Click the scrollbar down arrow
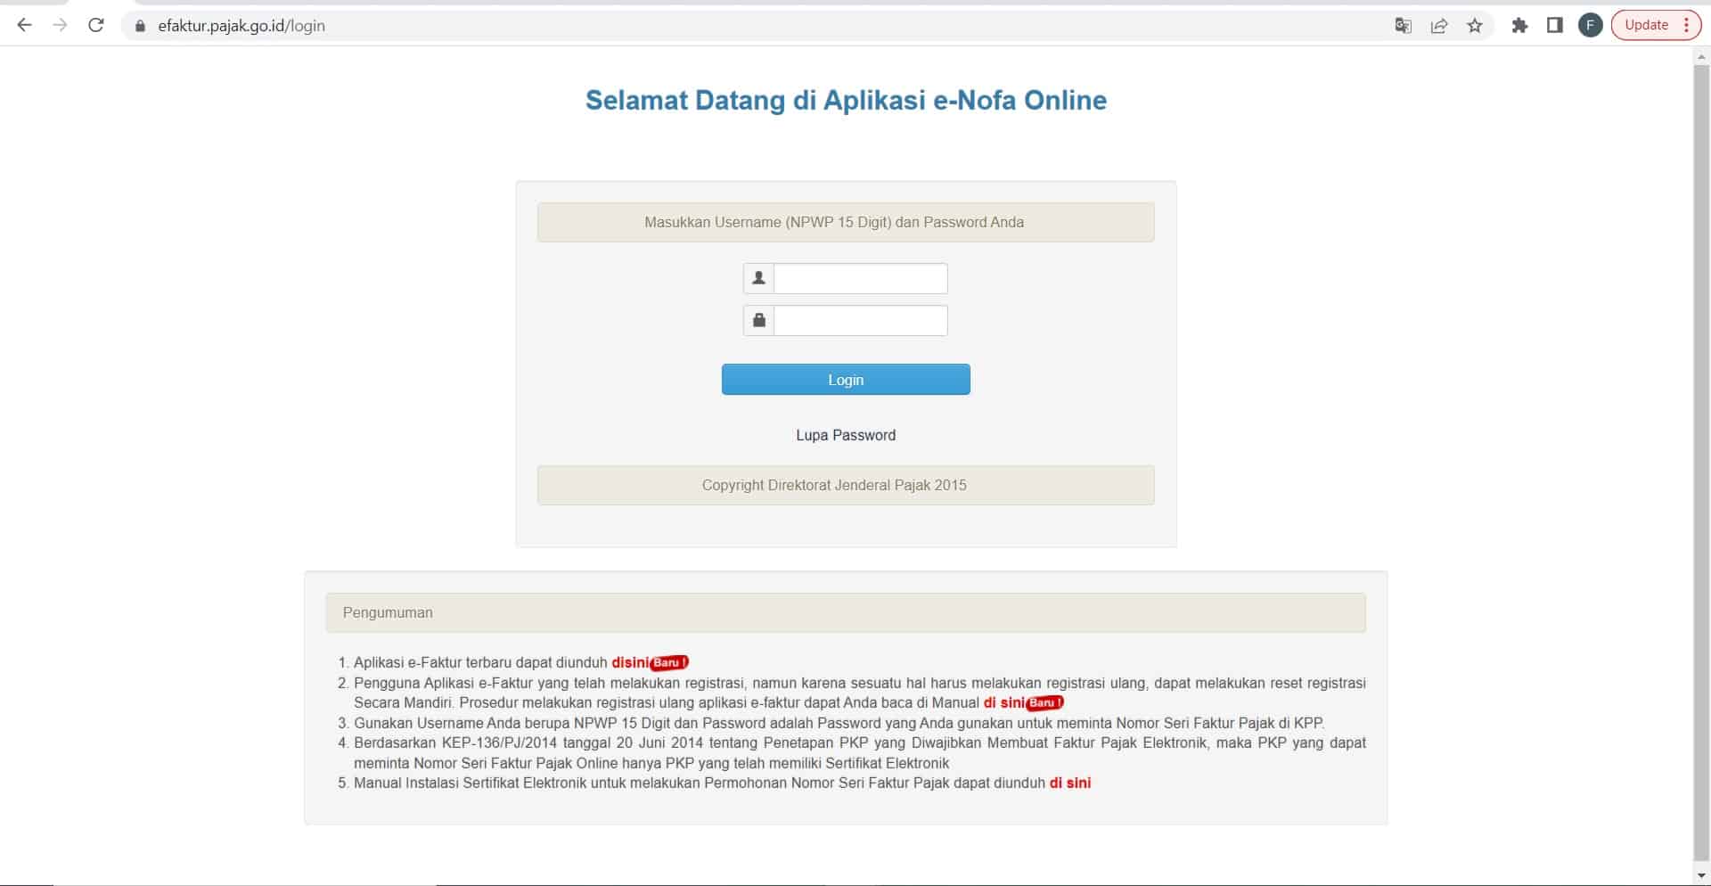 coord(1701,874)
